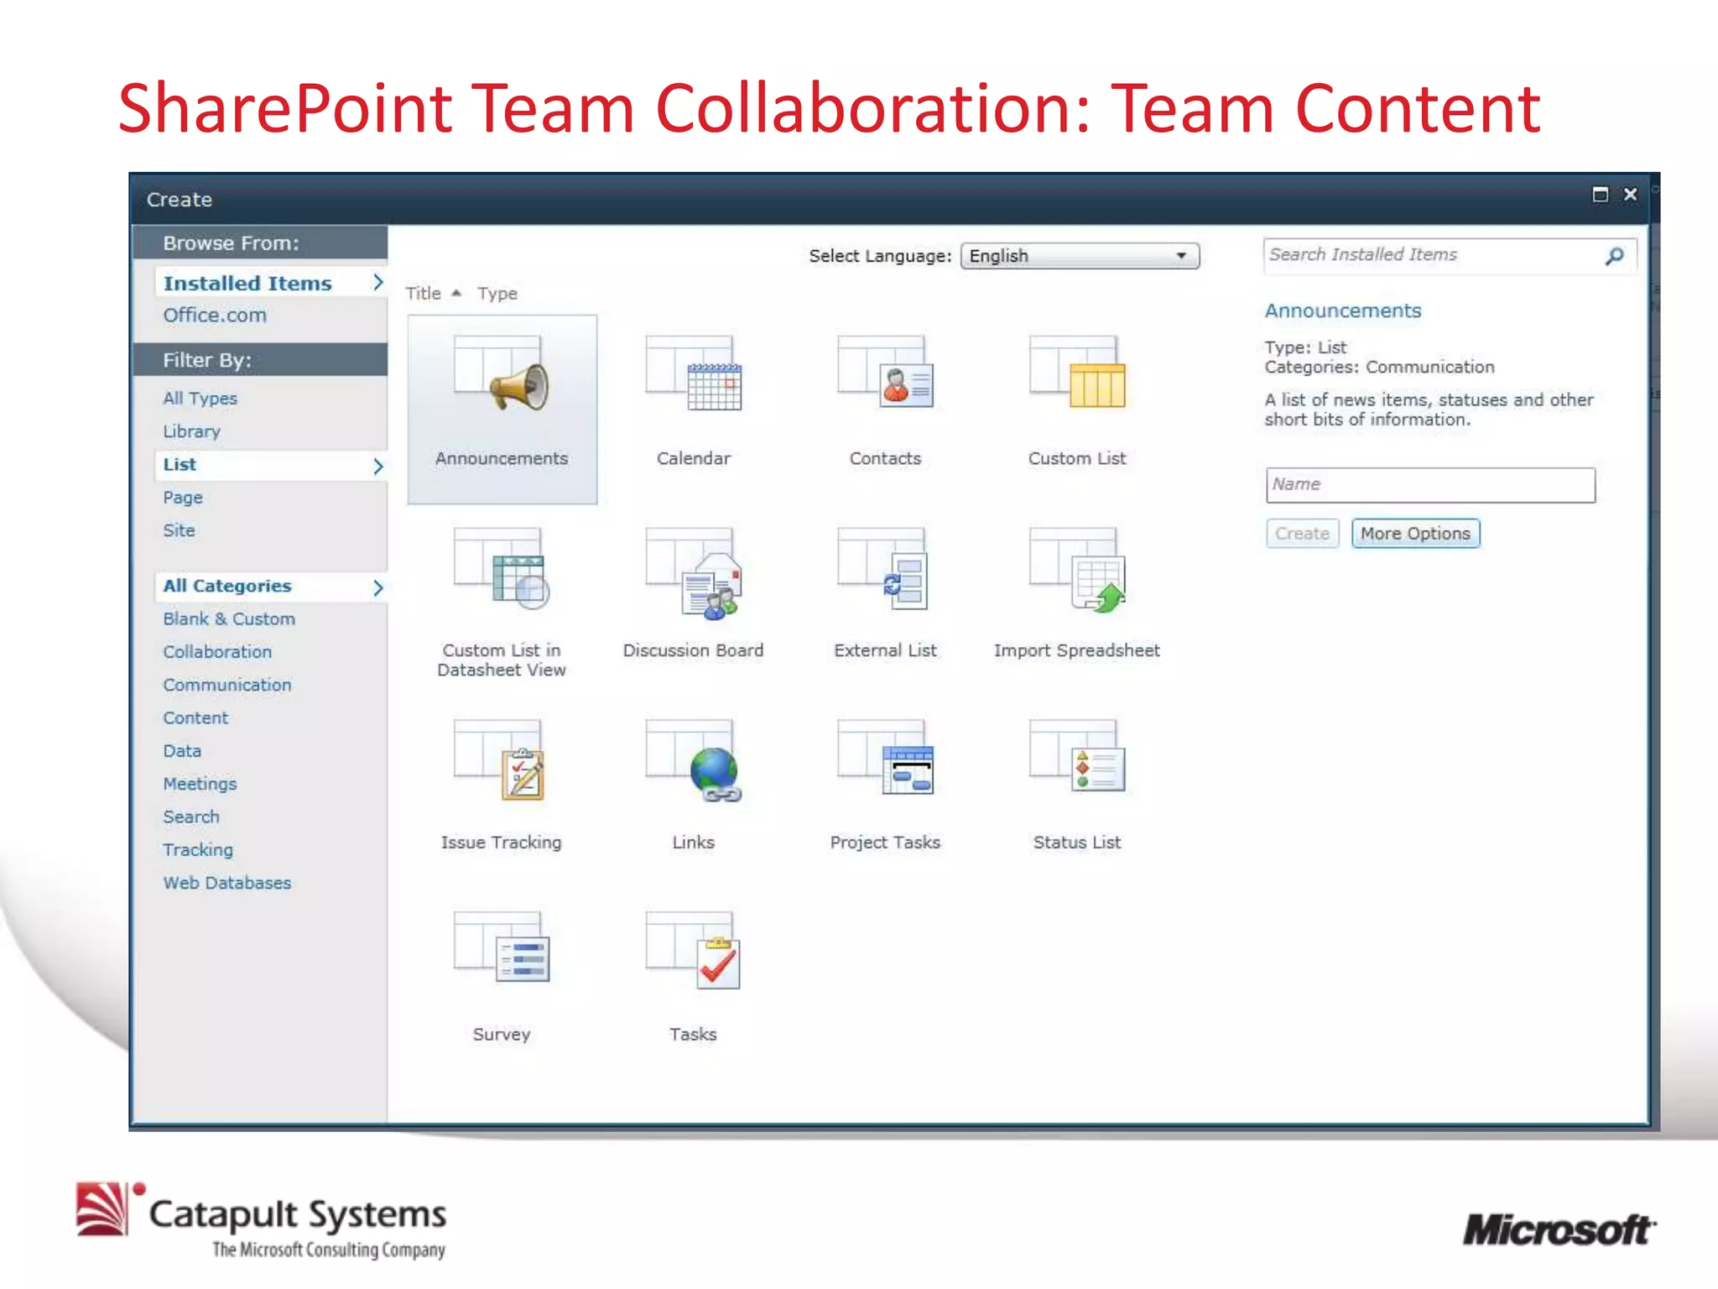Filter by Blank & Custom category
This screenshot has width=1718, height=1289.
point(229,619)
